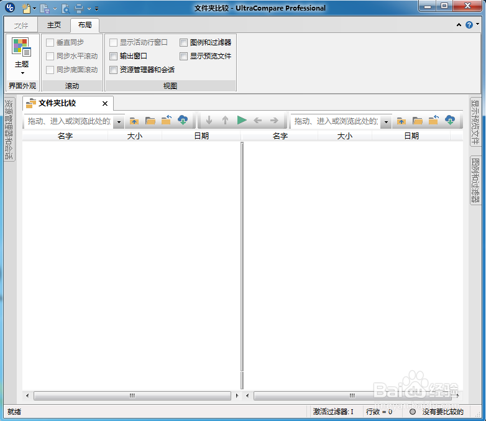Enable 显示预览文件 checkbox
The image size is (486, 421).
tap(184, 56)
